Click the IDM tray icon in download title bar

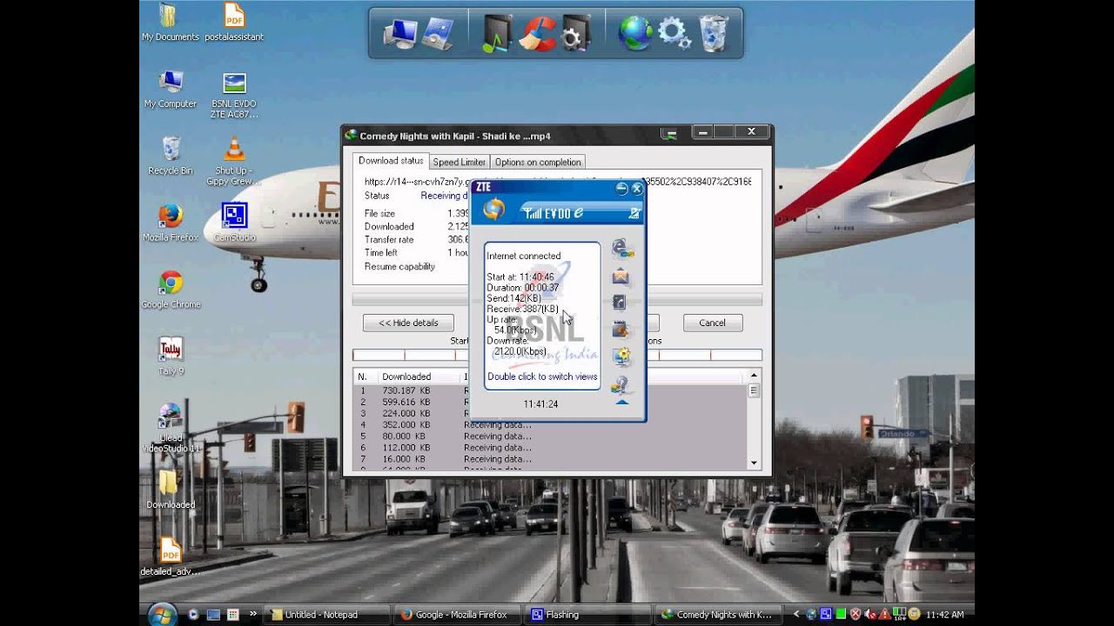[x=668, y=135]
